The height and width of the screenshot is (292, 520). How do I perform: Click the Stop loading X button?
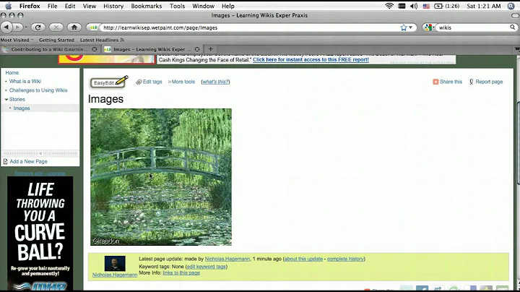[x=56, y=27]
